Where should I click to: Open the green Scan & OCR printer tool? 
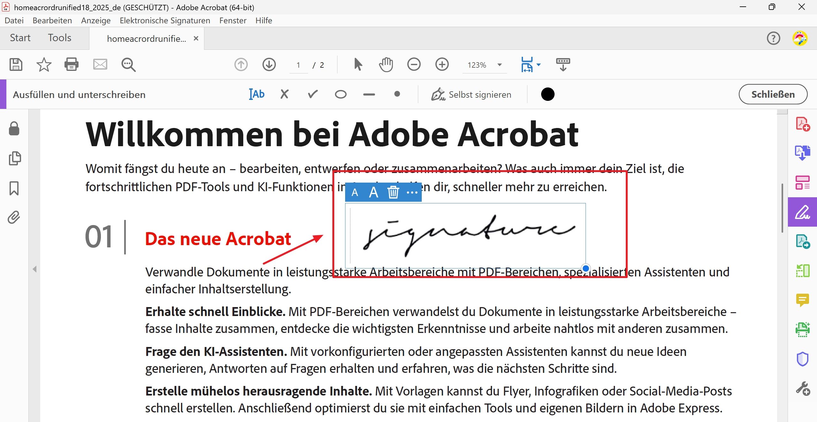802,329
